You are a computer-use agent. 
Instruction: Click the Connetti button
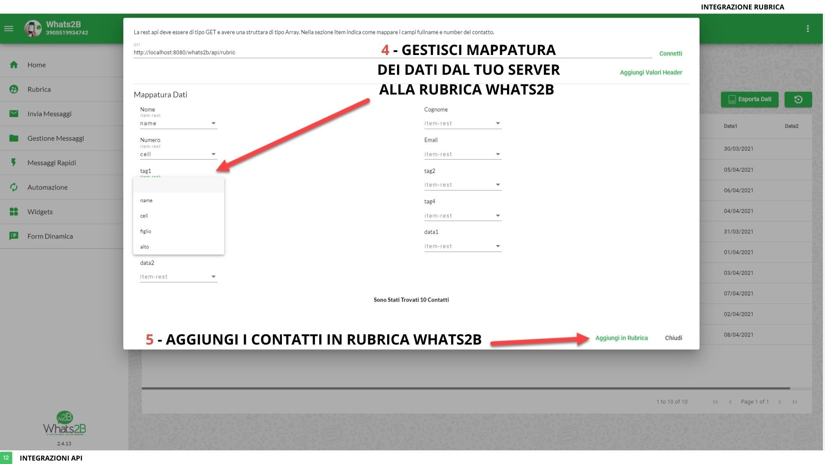(671, 54)
